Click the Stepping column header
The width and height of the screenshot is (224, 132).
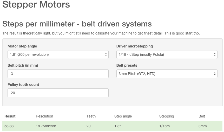point(167,116)
